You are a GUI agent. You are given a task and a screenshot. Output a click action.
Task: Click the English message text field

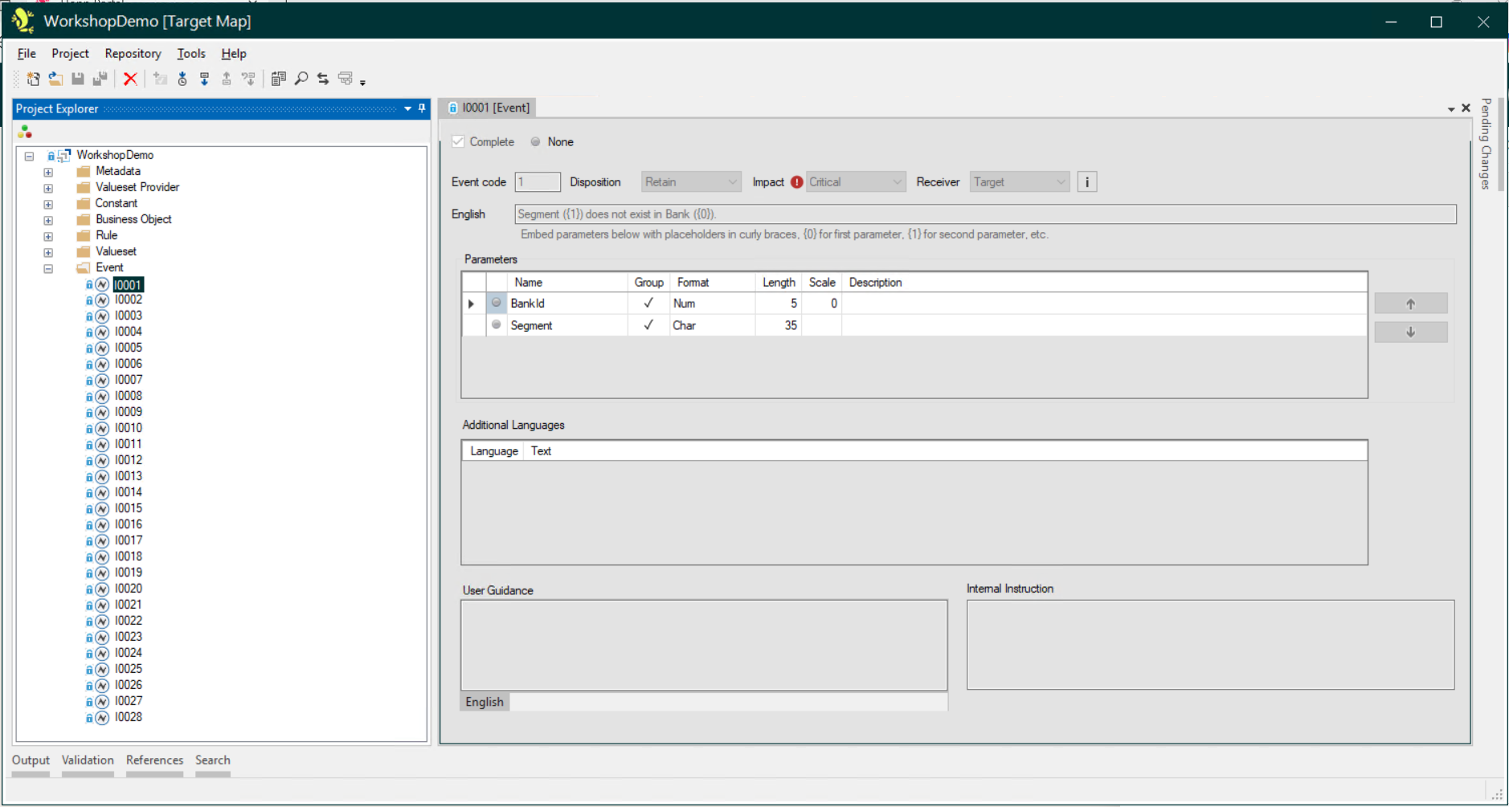click(x=984, y=214)
